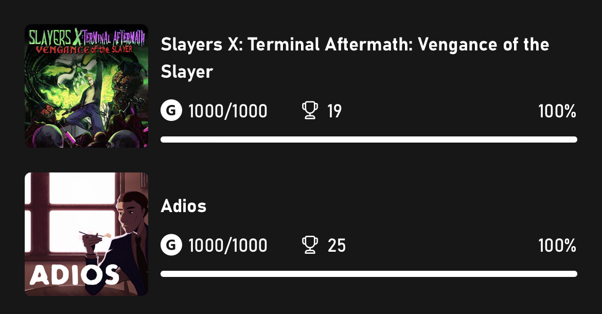Image resolution: width=602 pixels, height=314 pixels.
Task: Click the Gamerscore G icon for Slayers X
Action: tap(171, 111)
